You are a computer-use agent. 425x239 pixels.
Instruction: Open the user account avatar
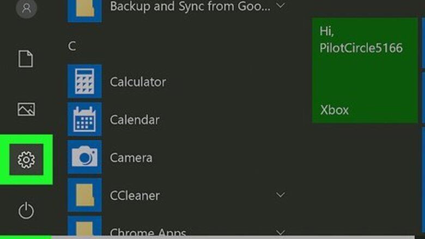pyautogui.click(x=26, y=8)
